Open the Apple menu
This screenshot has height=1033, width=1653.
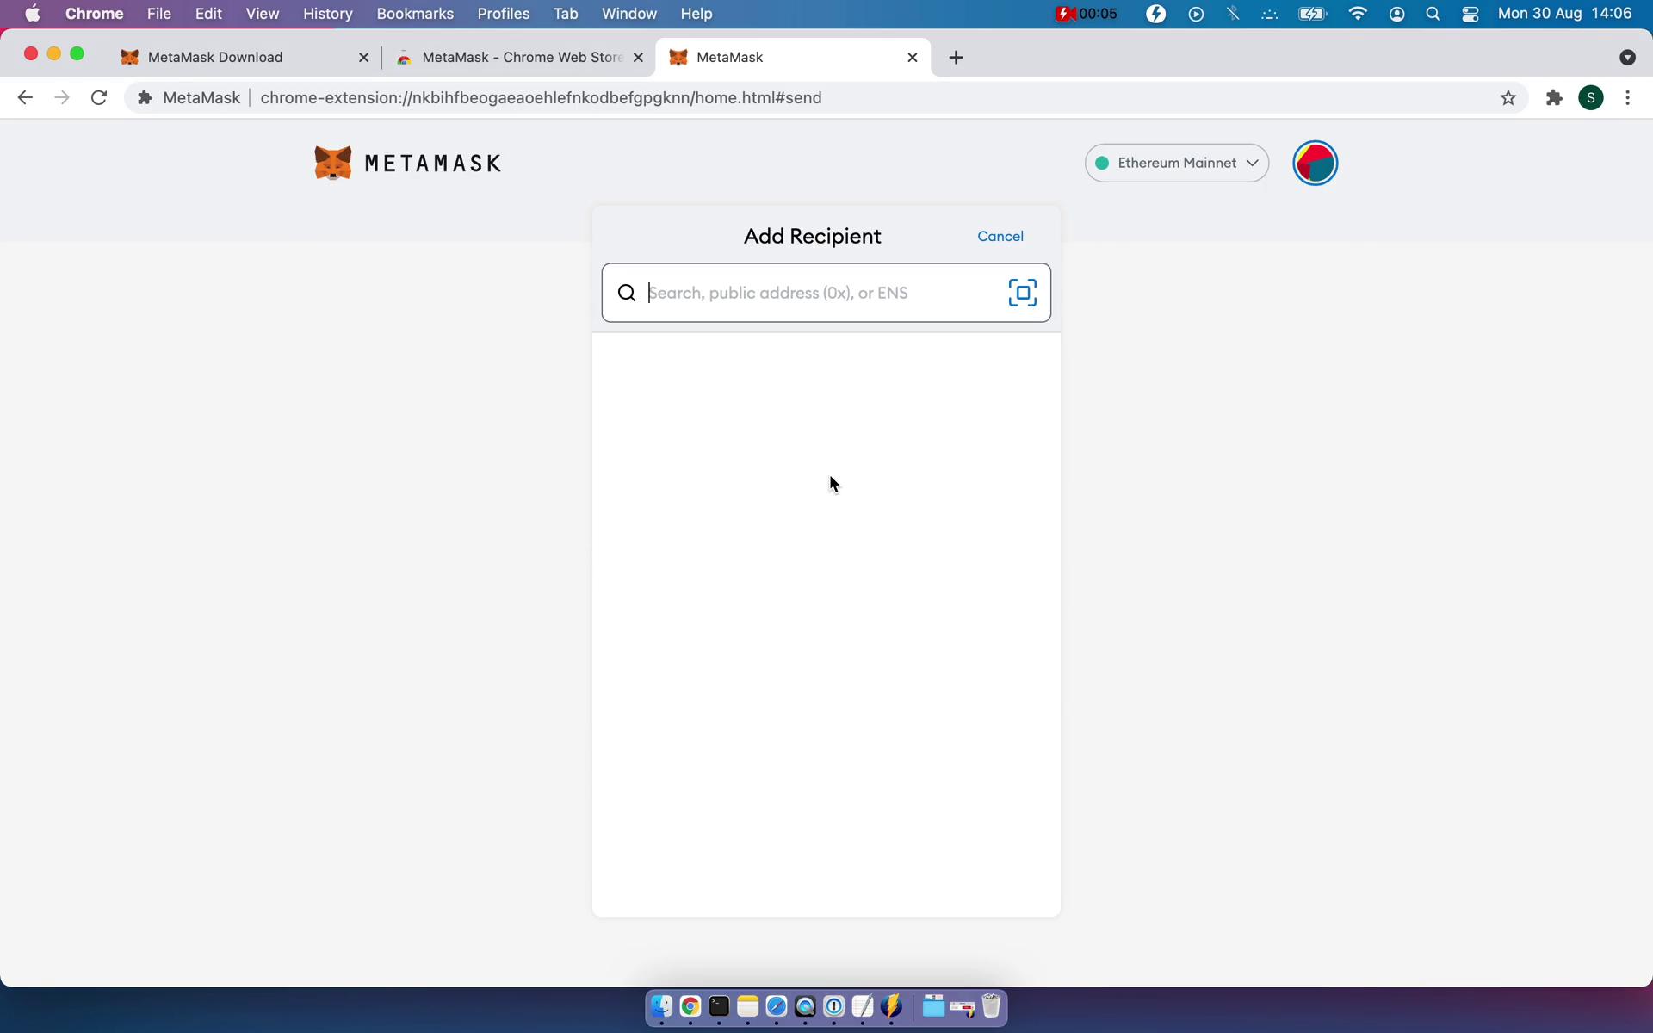[32, 14]
